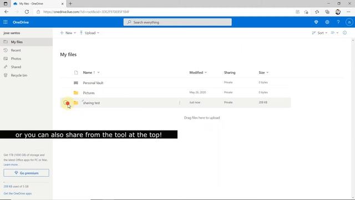Click the Go premium button
Viewport: 355px width, 200px height.
26,173
